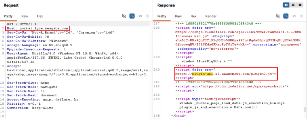Screen dimensions: 307x119
Task: Toggle the \n newline display in Request panel
Action: click(x=140, y=16)
